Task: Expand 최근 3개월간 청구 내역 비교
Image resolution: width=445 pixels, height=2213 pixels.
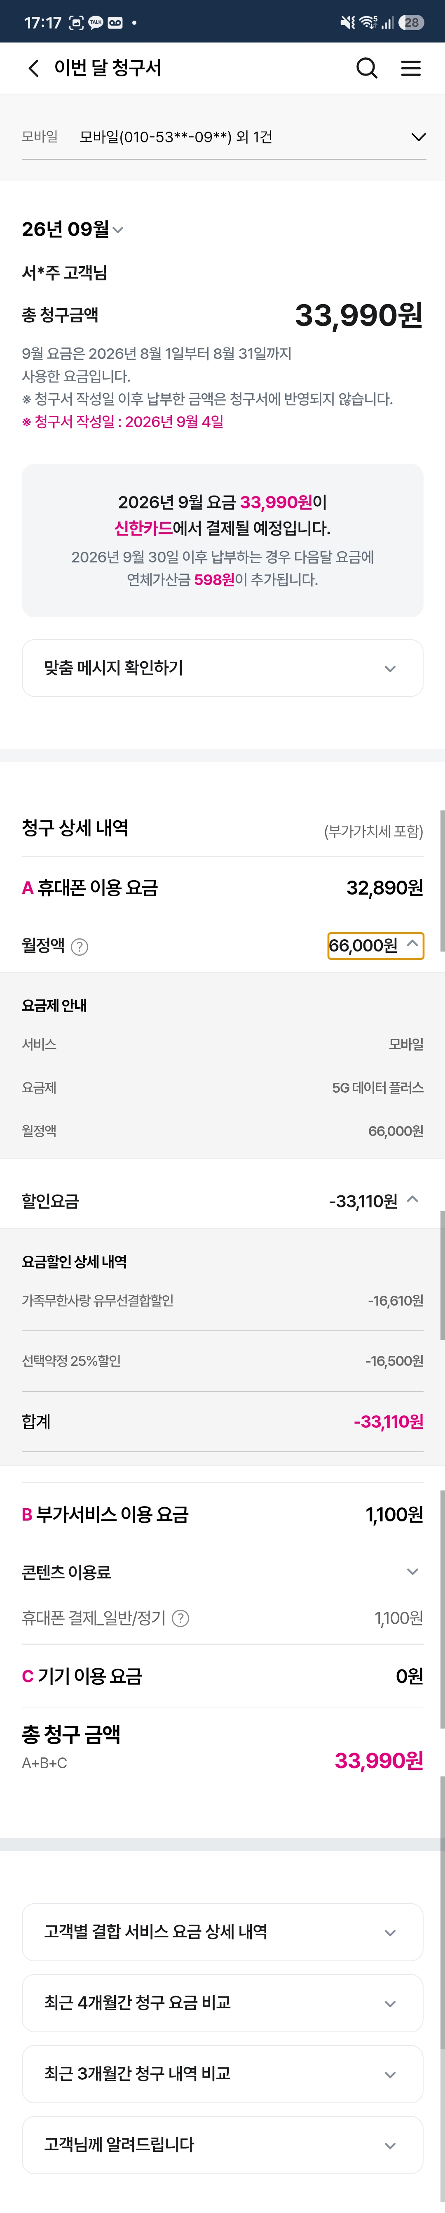Action: point(222,2074)
